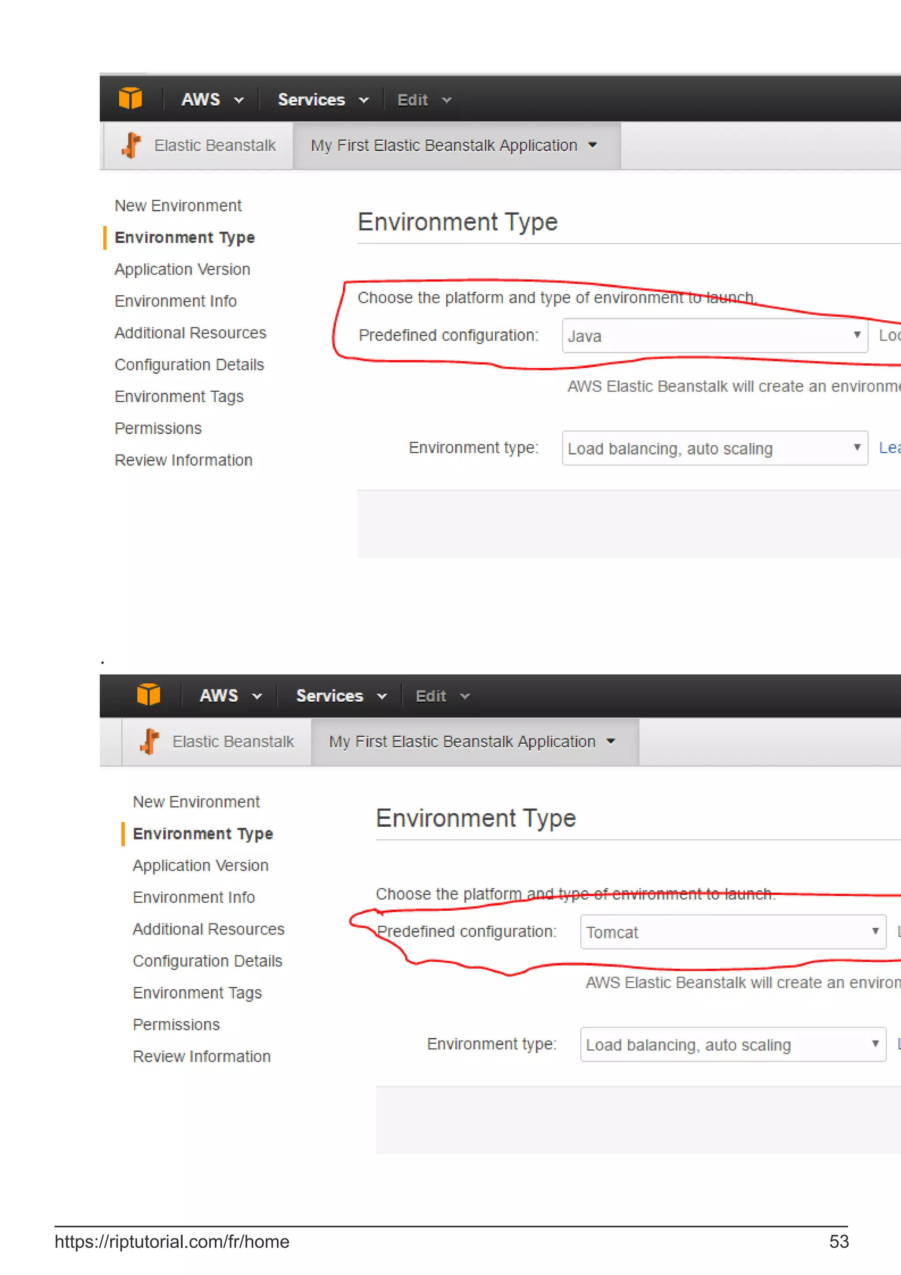Click Environment Type heading in top screenshot
Image resolution: width=901 pixels, height=1275 pixels.
point(458,222)
